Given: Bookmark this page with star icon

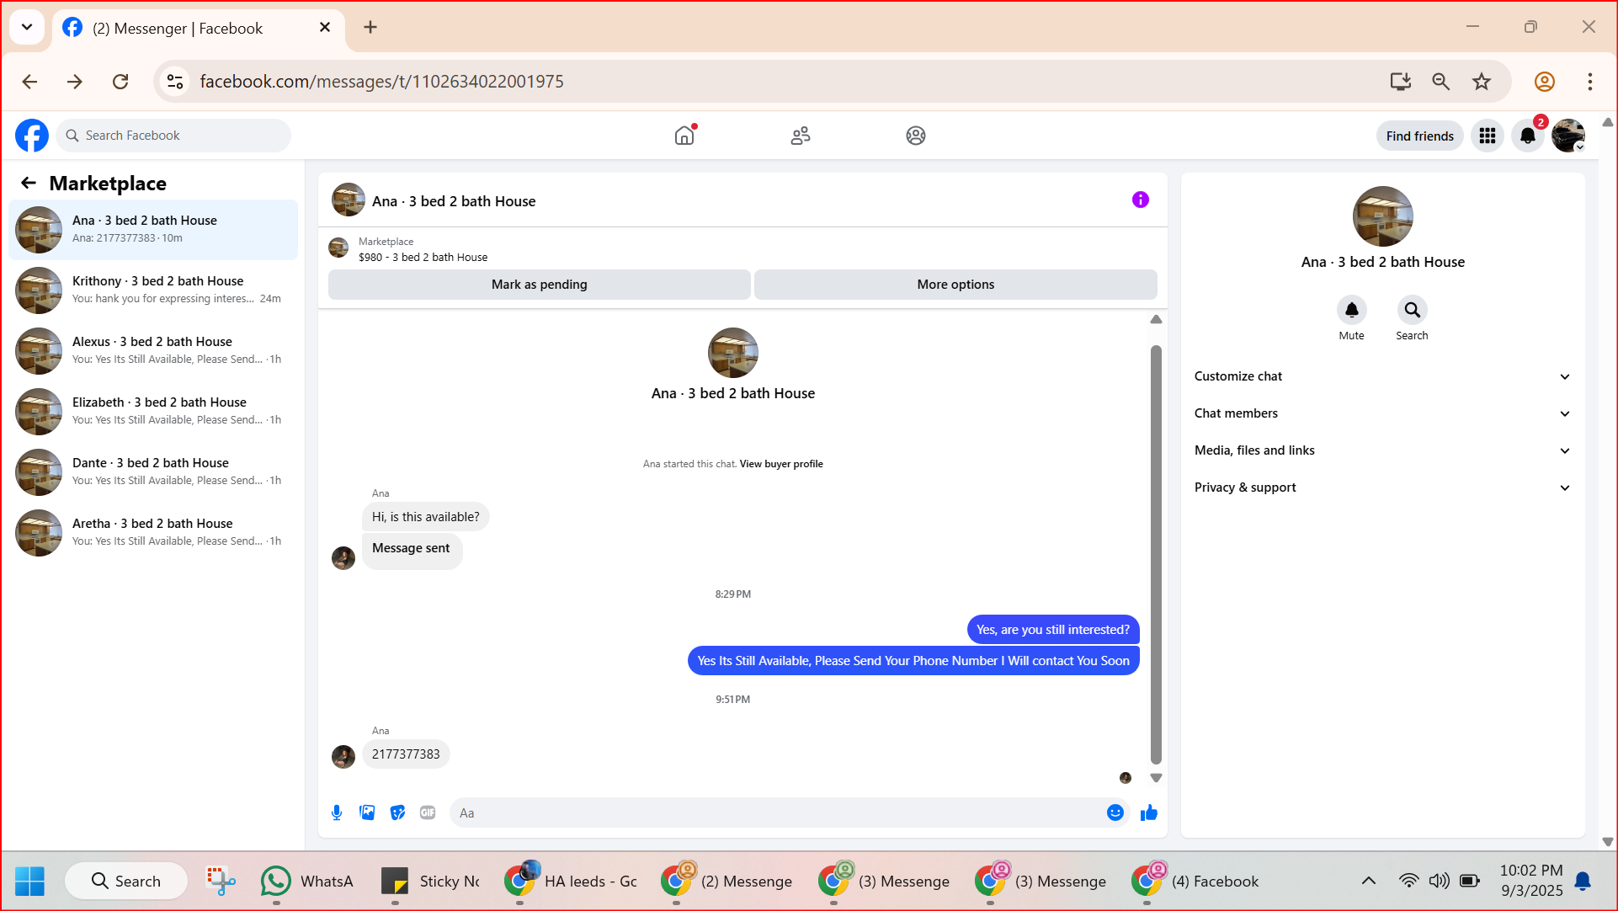Looking at the screenshot, I should click(1482, 82).
